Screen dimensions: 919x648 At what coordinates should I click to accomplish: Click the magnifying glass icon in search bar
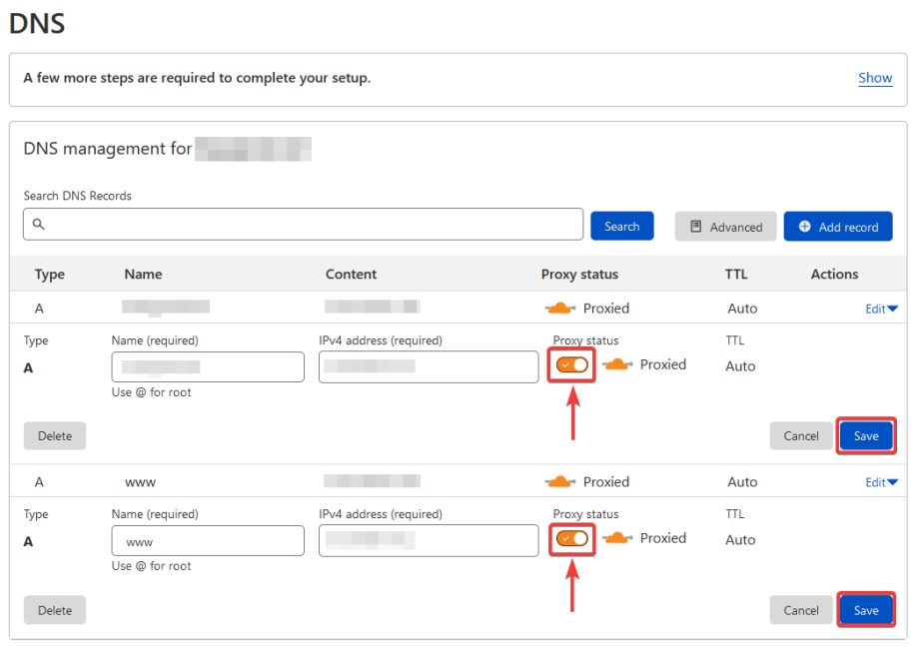(38, 225)
